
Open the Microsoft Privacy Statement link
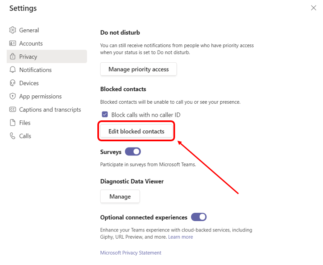131,253
